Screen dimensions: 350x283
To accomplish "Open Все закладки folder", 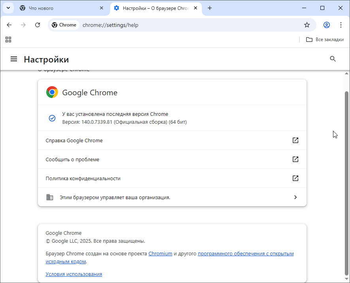I will pyautogui.click(x=325, y=40).
